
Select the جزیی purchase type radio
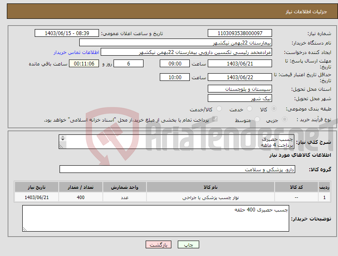pos(284,119)
